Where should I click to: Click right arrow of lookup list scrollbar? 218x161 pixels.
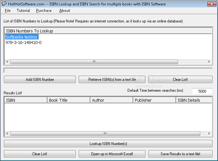click(209, 62)
